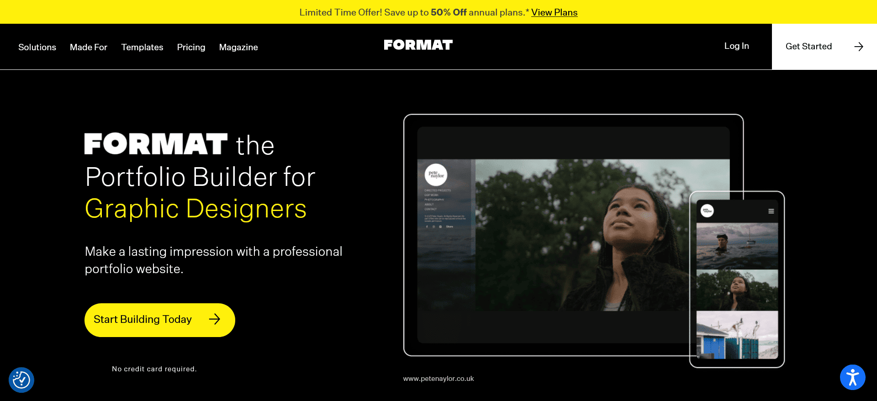Image resolution: width=877 pixels, height=401 pixels.
Task: Open the accessibility widget icon
Action: pos(852,377)
